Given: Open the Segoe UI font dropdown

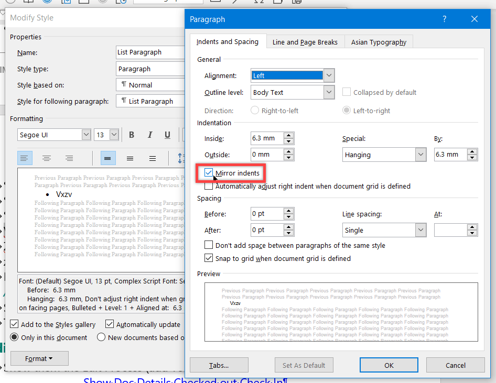Looking at the screenshot, I should (x=86, y=135).
